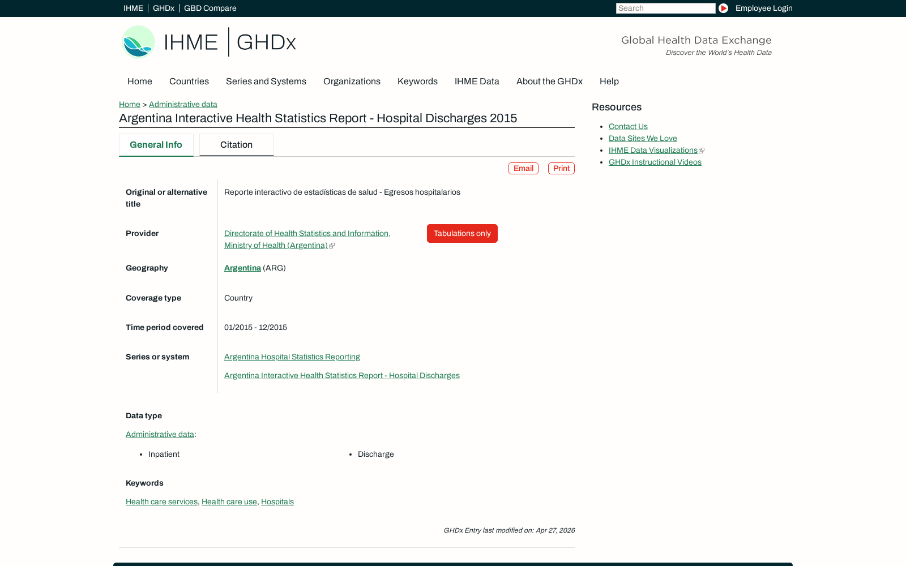Viewport: 906px width, 566px height.
Task: Open the Argentina geography link
Action: point(242,268)
